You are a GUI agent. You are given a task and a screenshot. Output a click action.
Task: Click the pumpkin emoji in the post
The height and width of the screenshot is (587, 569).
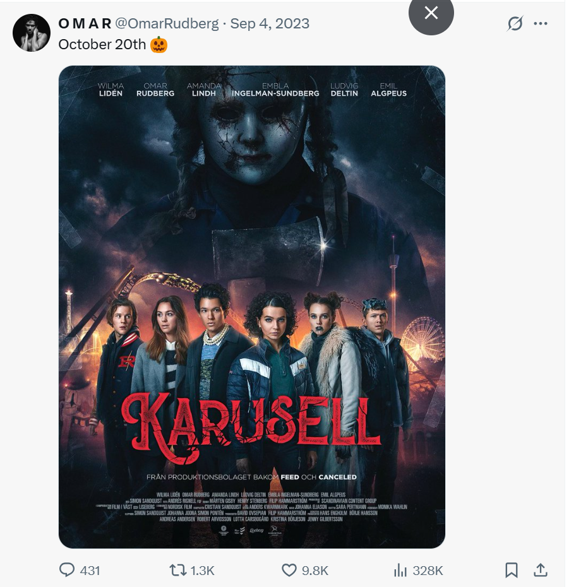pyautogui.click(x=159, y=45)
